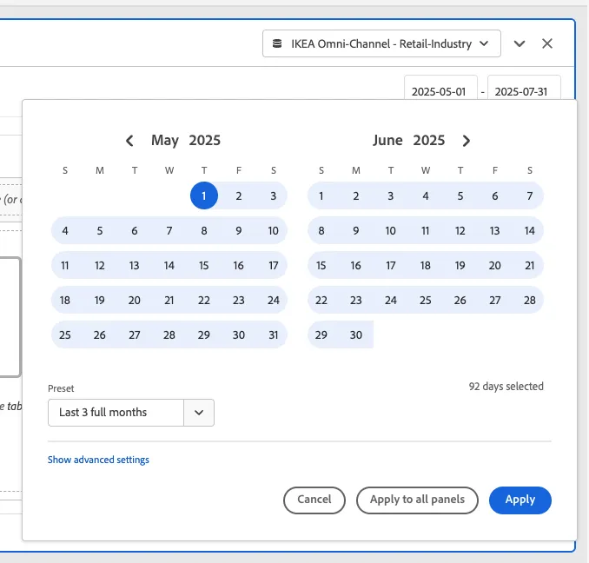Image resolution: width=589 pixels, height=563 pixels.
Task: Select June 9 in the calendar
Action: click(355, 230)
